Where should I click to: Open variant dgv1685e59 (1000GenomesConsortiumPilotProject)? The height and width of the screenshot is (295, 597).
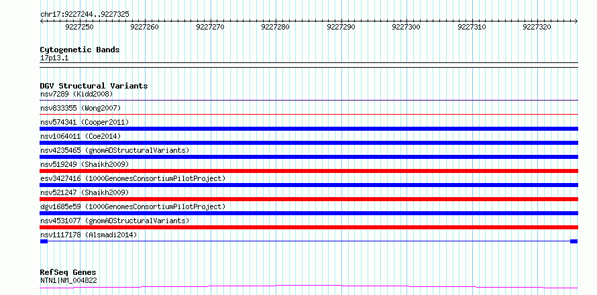click(x=133, y=206)
